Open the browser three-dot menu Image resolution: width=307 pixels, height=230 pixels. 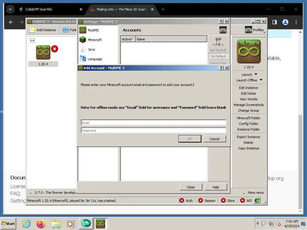click(x=296, y=22)
